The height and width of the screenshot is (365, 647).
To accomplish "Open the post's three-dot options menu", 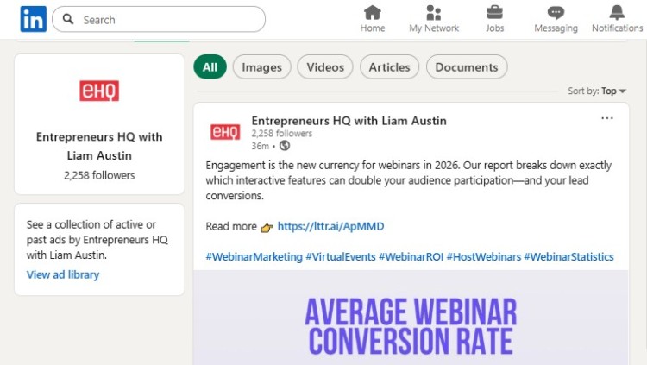I will [607, 118].
